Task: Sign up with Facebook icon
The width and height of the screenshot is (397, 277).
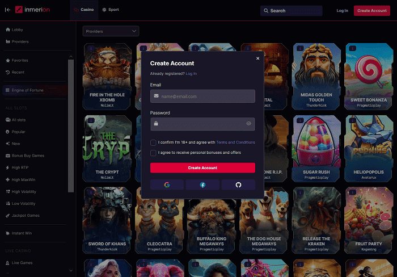Action: (x=202, y=184)
